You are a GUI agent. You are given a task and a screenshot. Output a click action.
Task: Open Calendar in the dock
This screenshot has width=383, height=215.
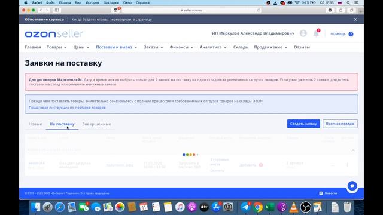(144, 207)
